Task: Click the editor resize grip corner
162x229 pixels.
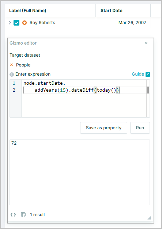Action: tap(149, 218)
